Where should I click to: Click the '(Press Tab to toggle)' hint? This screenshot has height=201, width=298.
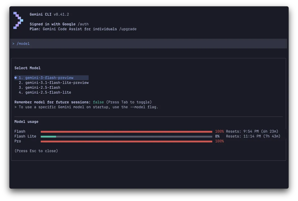(x=129, y=102)
